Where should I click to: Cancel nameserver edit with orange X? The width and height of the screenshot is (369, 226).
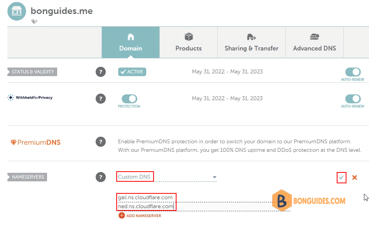point(355,177)
